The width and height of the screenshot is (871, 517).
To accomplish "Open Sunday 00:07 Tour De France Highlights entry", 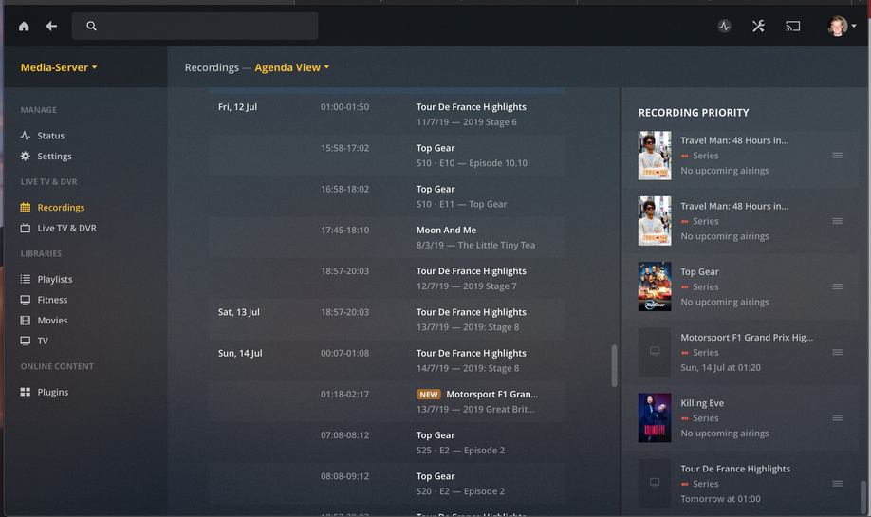I will tap(387, 361).
